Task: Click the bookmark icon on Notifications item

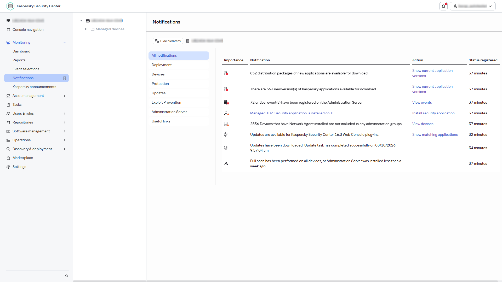Action: coord(65,78)
